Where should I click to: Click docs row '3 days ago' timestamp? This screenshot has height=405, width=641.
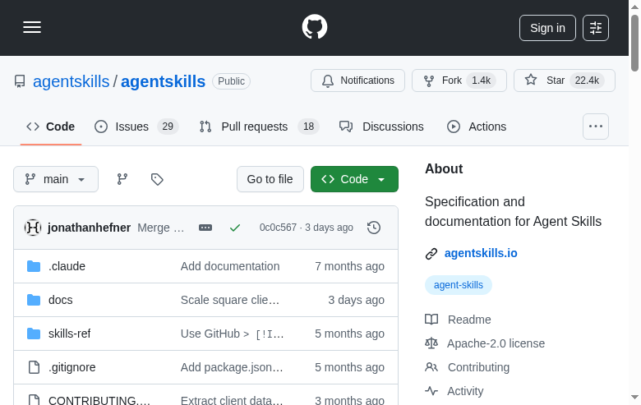[x=356, y=300]
